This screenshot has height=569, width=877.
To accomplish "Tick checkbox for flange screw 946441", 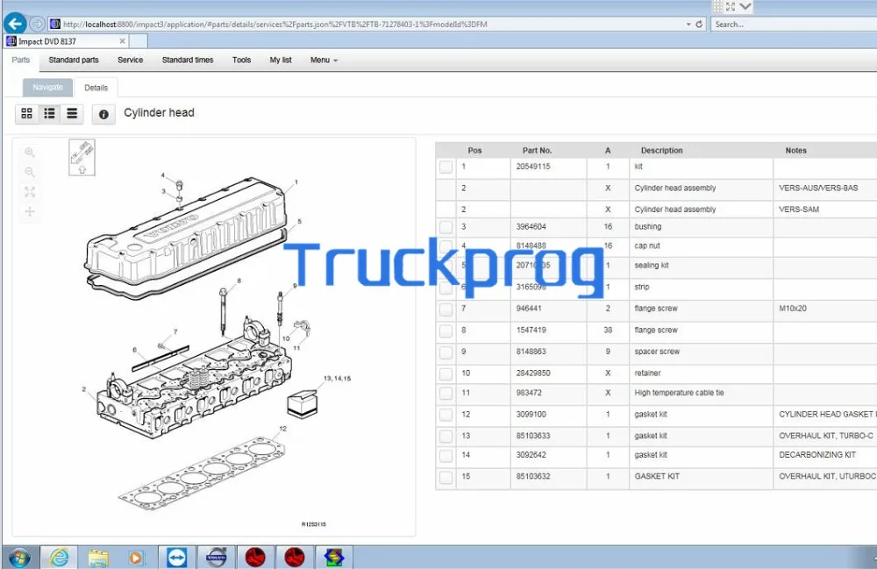I will [446, 309].
